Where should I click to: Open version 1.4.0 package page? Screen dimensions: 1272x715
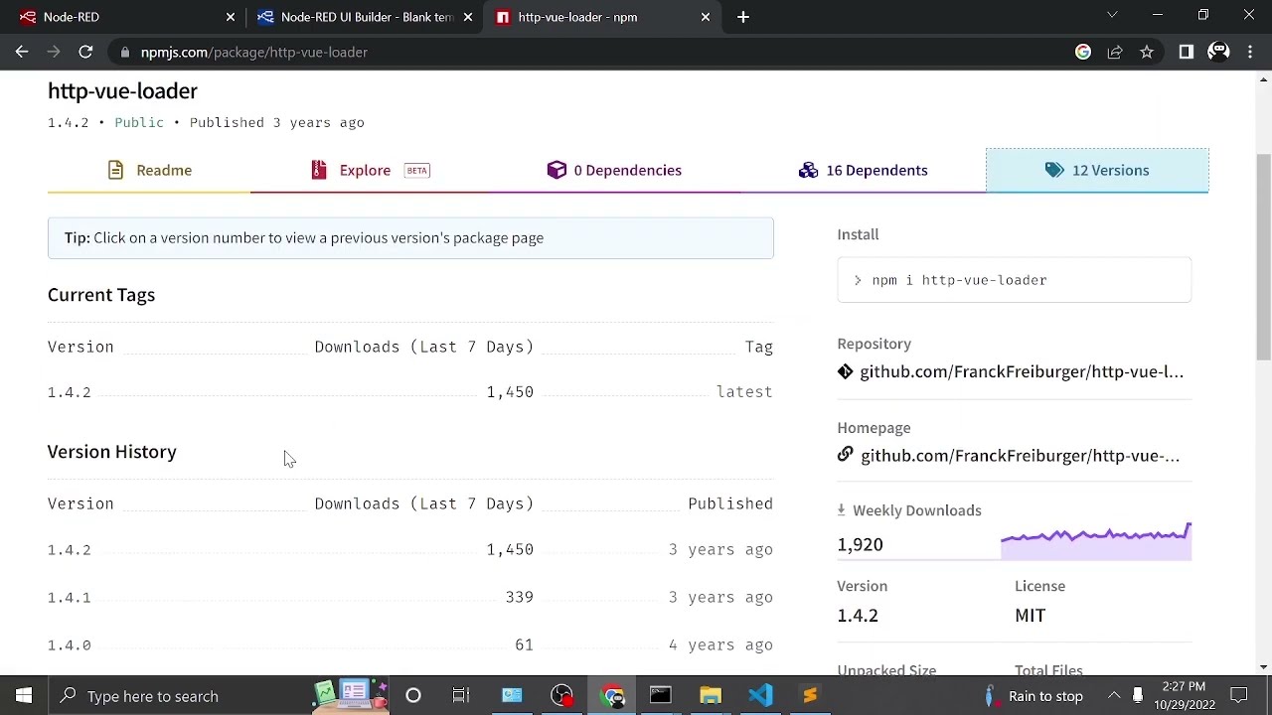(70, 644)
